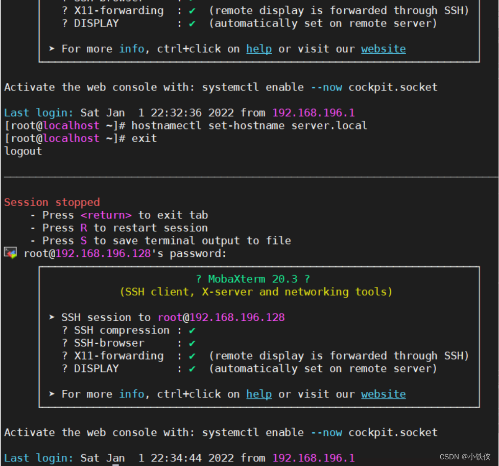Viewport: 499px width, 466px height.
Task: Click 'X11-forwarding' label in the upper banner
Action: (118, 11)
